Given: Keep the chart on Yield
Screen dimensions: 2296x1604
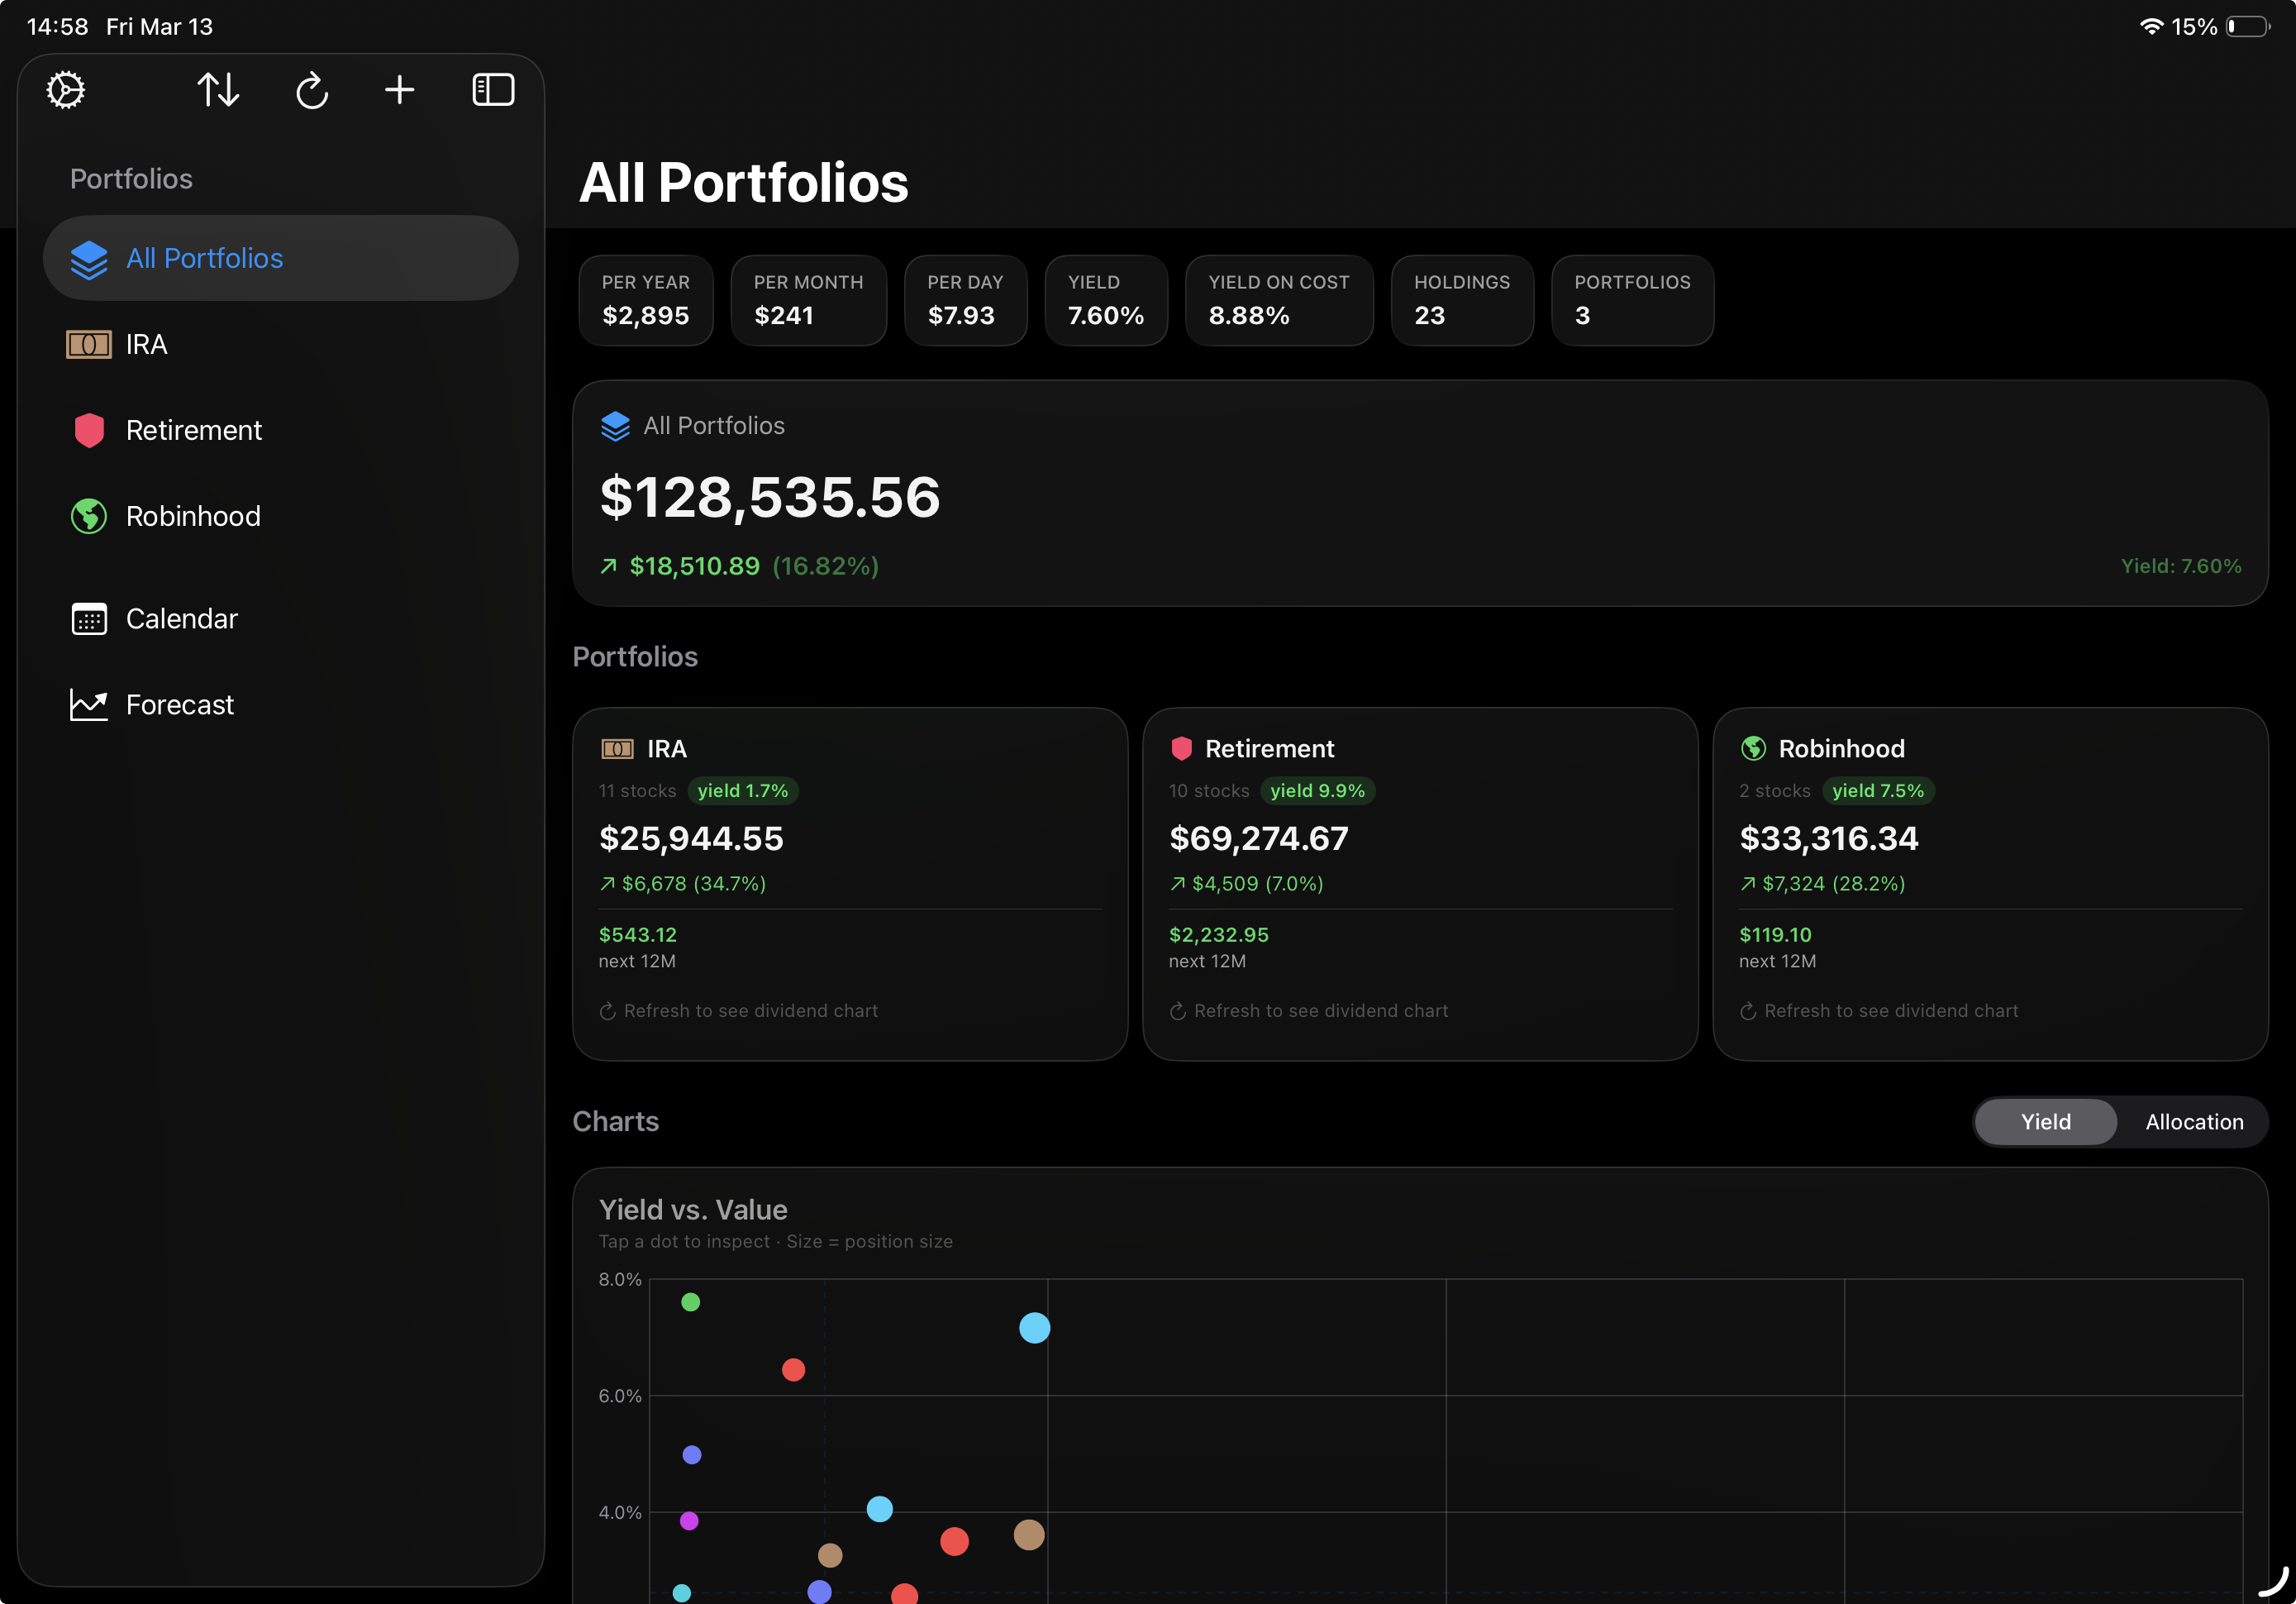Looking at the screenshot, I should tap(2044, 1122).
